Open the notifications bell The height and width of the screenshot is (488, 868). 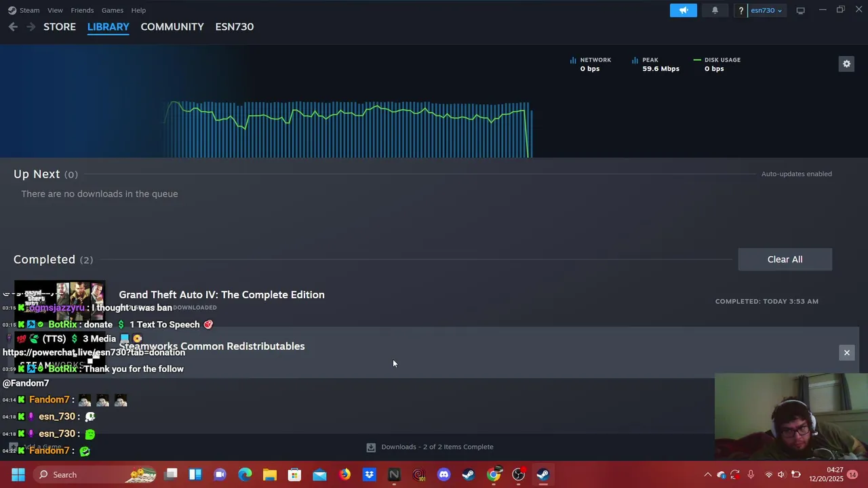(x=715, y=10)
